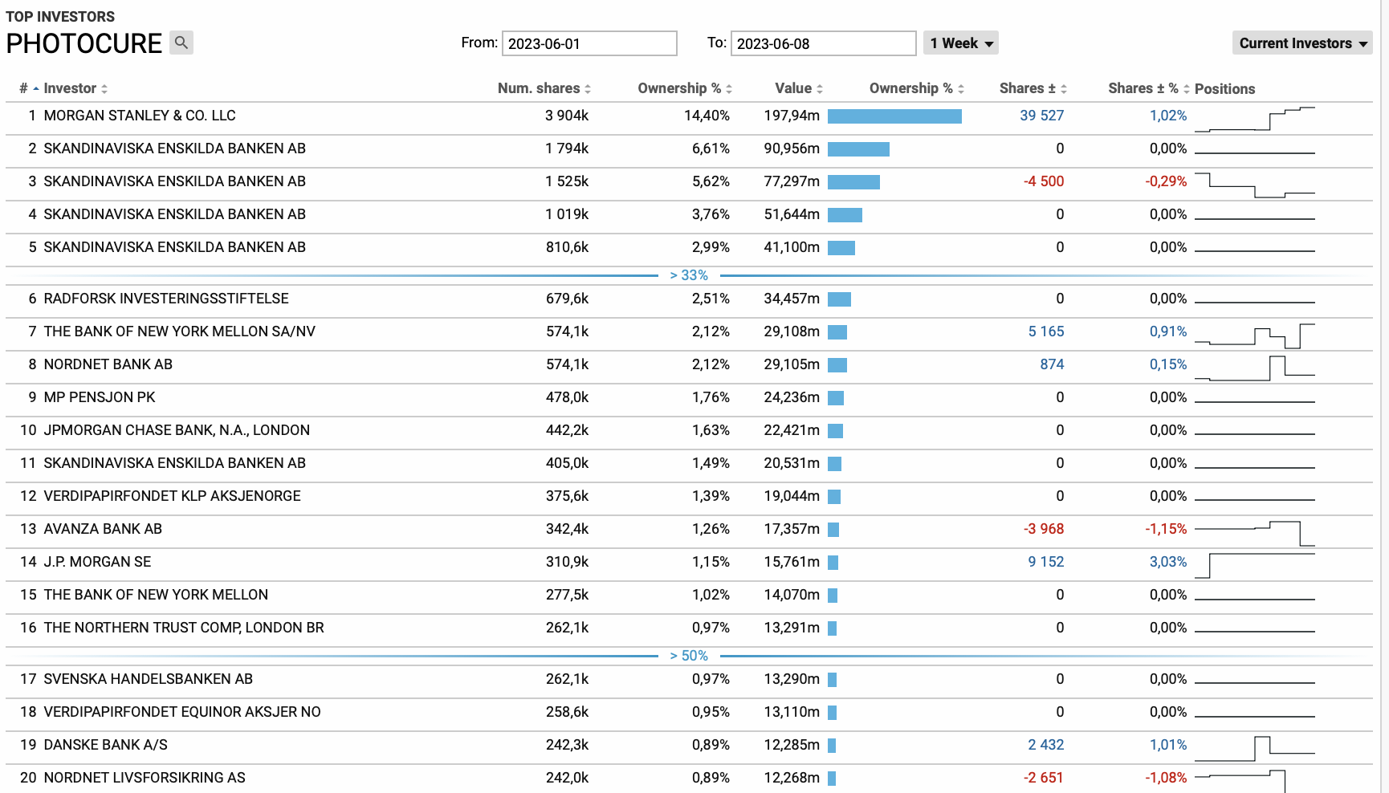
Task: Click the > 50% threshold marker
Action: coord(689,656)
